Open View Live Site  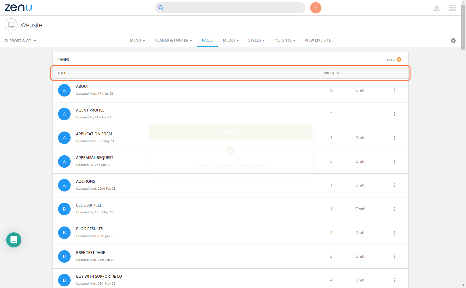click(318, 40)
